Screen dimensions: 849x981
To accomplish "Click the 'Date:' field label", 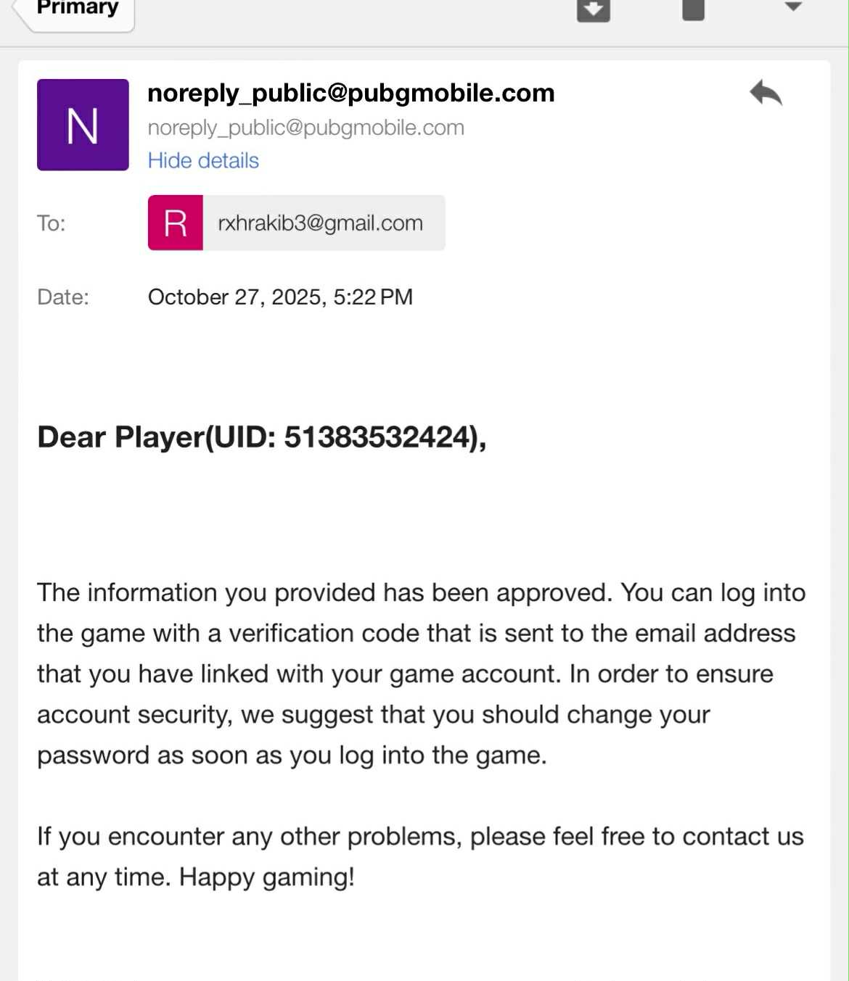I will click(63, 297).
